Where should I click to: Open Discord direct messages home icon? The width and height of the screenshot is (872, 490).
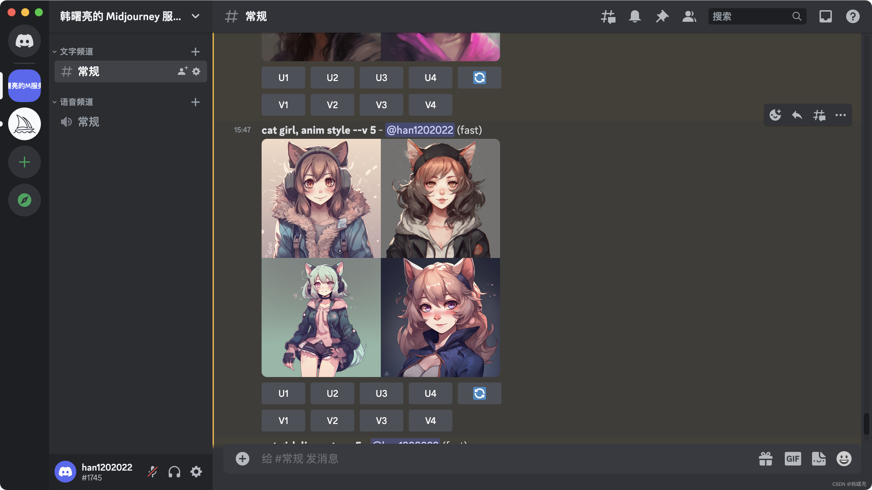point(25,41)
